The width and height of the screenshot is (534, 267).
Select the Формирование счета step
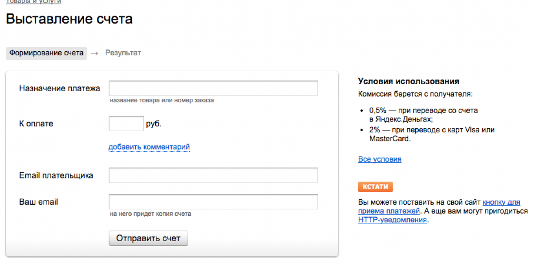[46, 53]
